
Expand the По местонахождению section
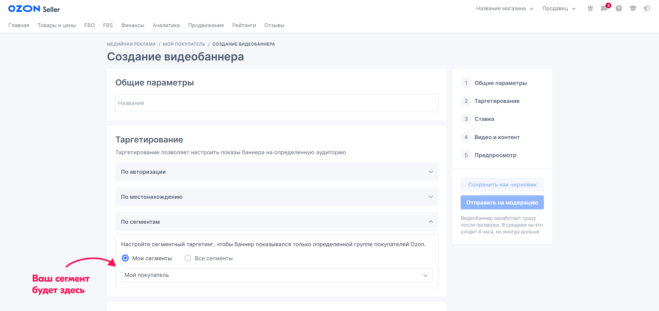pos(277,197)
